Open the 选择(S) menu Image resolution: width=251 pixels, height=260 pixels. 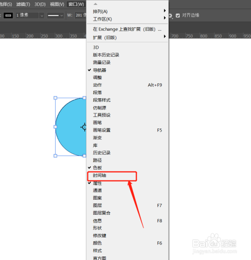(x=6, y=4)
